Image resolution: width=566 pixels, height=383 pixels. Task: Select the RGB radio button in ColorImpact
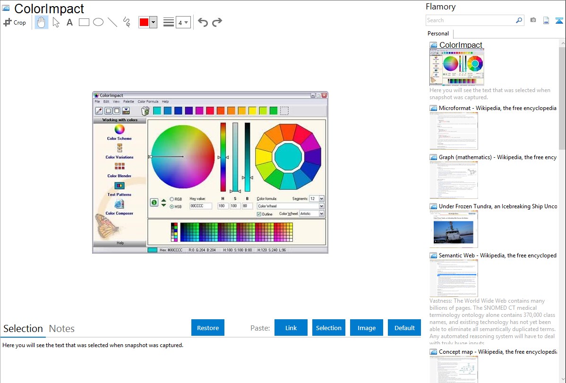172,199
